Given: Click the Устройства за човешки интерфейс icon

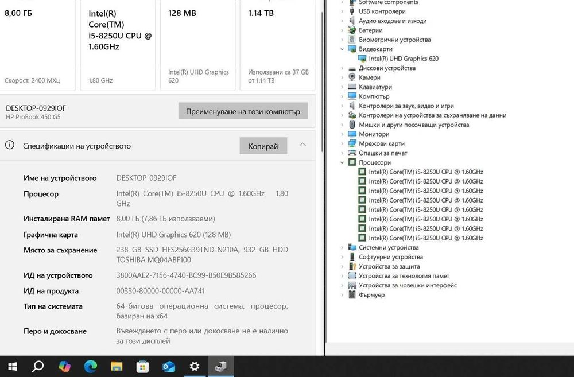Looking at the screenshot, I should pos(352,285).
